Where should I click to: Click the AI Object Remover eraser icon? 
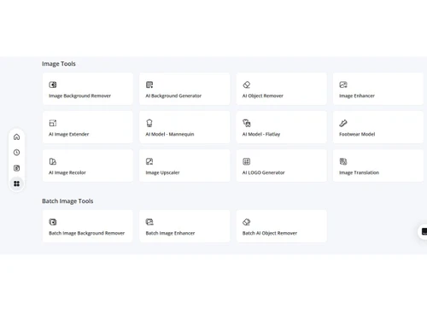tap(247, 84)
